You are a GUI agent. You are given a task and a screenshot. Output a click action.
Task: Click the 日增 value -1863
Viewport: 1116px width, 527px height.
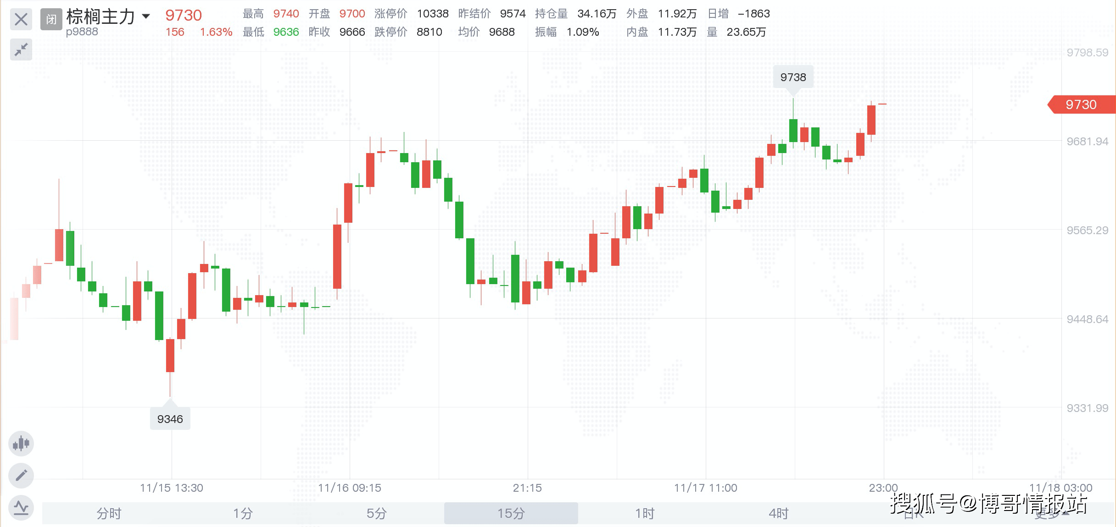(x=754, y=14)
